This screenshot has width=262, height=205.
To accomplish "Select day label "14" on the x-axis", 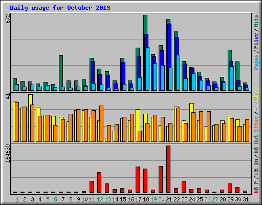I will 115,199.
